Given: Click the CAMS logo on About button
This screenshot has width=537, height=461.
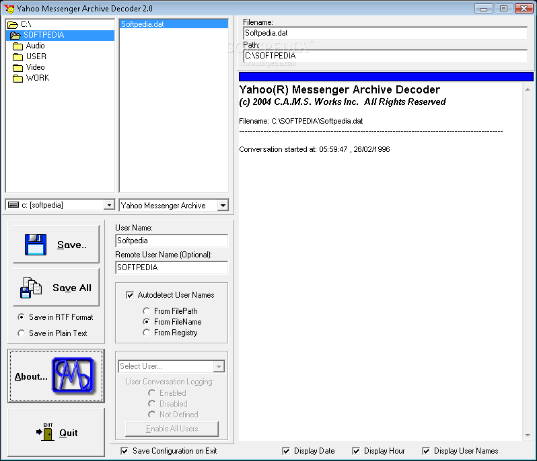Looking at the screenshot, I should [73, 375].
